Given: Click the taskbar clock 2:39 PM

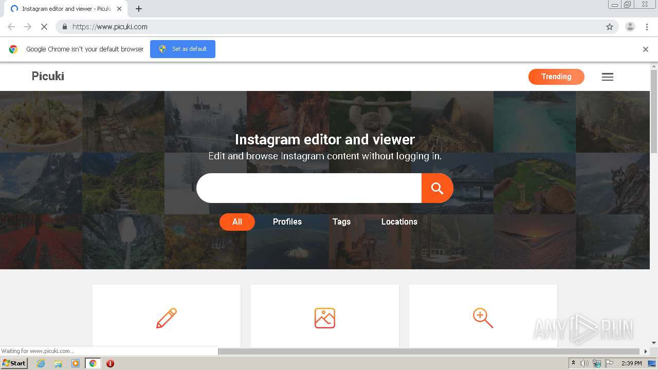Looking at the screenshot, I should pos(632,363).
